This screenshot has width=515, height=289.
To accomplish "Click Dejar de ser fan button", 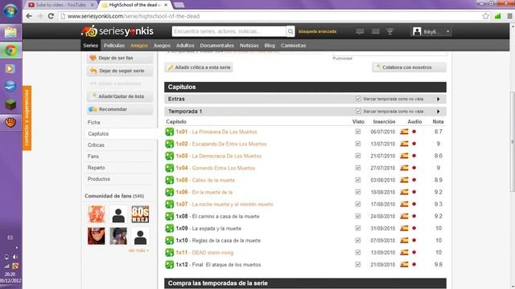I will pos(120,58).
